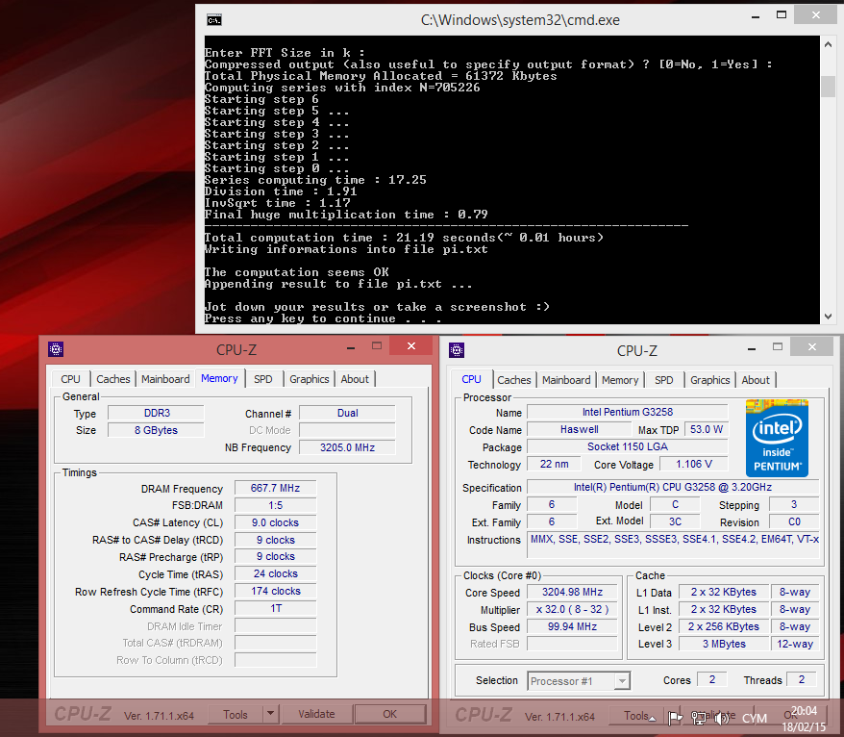Click the Specification field of the G3258 CPU
Viewport: 844px width, 737px height.
click(x=673, y=487)
